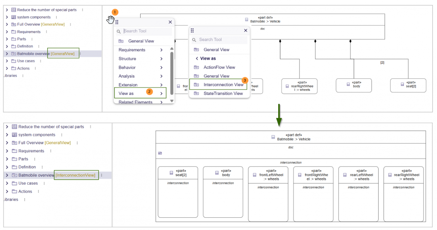Viewport: 437px width, 230px height.
Task: Click the icon beside Interconnection View entry
Action: (x=196, y=85)
